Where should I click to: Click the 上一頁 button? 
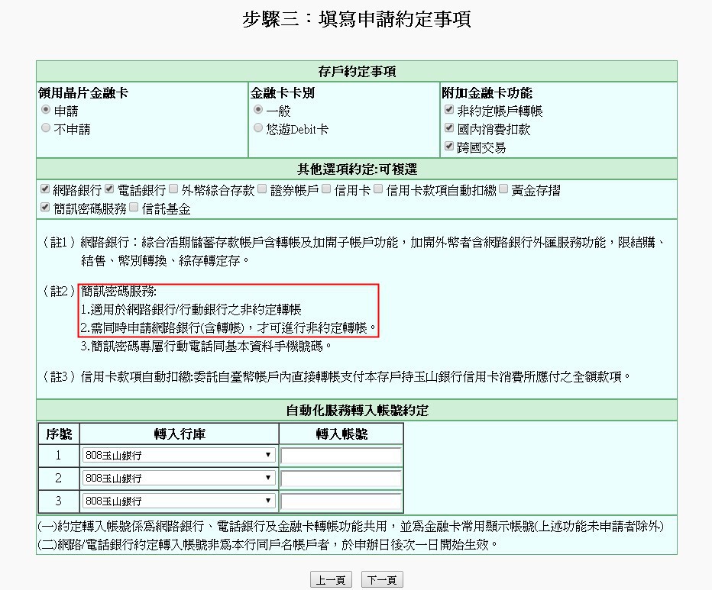coord(331,580)
